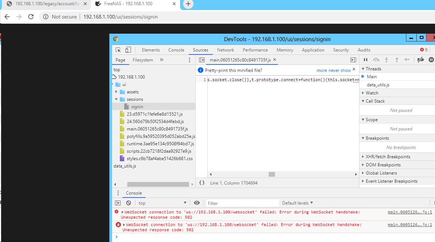The height and width of the screenshot is (242, 435).
Task: Activate the inspect element picker tool
Action: [x=118, y=50]
